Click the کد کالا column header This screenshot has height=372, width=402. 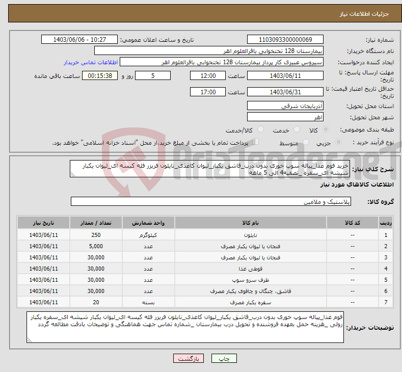(x=353, y=223)
